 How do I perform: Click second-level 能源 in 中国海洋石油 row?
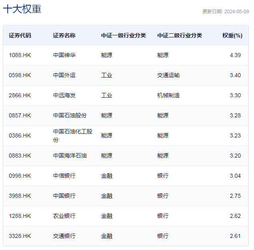[x=163, y=156]
